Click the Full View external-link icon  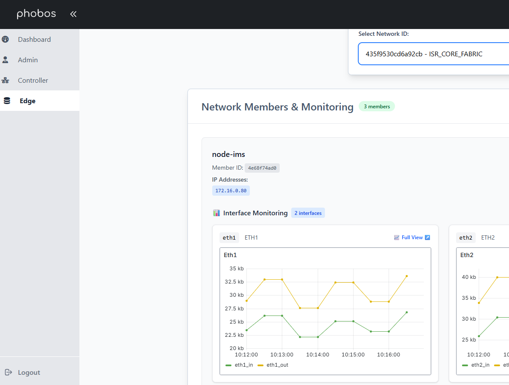pos(427,237)
